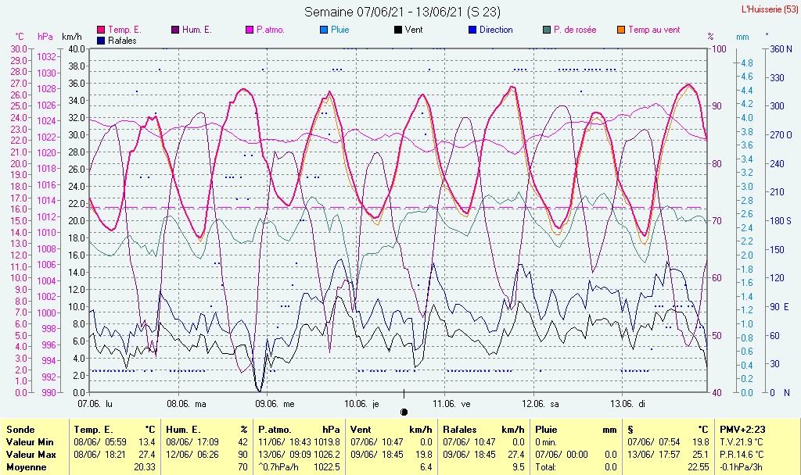Click the 'Pluie' table column header
Screen dimensions: 801x475
point(546,430)
